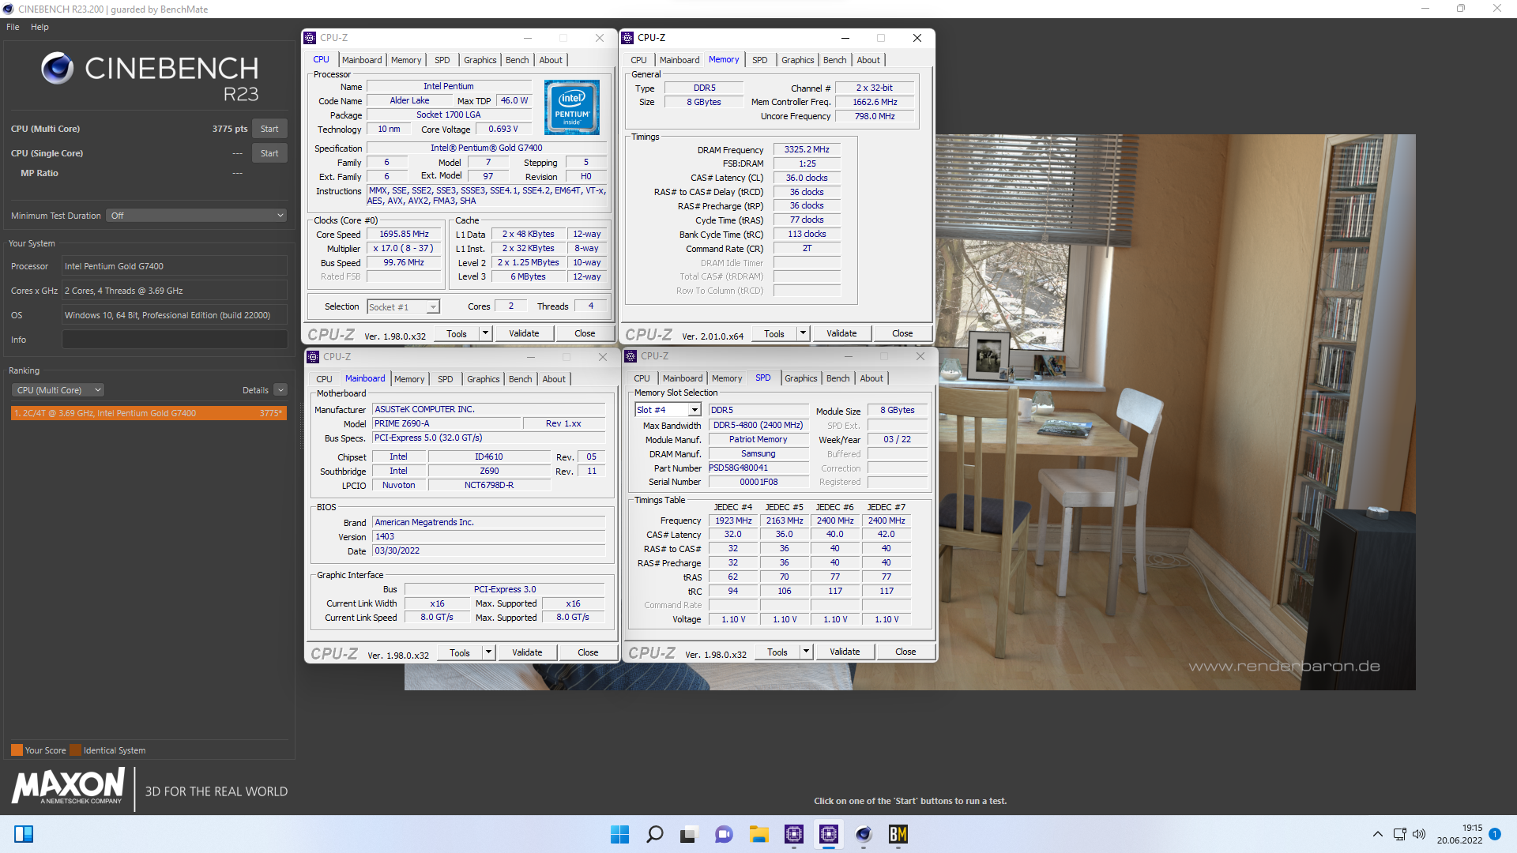Click the volume speaker tray icon
Screen dimensions: 1517x853
1419,834
